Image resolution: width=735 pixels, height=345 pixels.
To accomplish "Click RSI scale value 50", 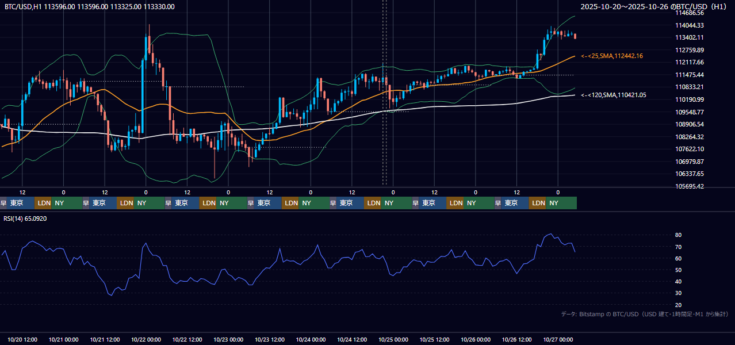I will (679, 270).
